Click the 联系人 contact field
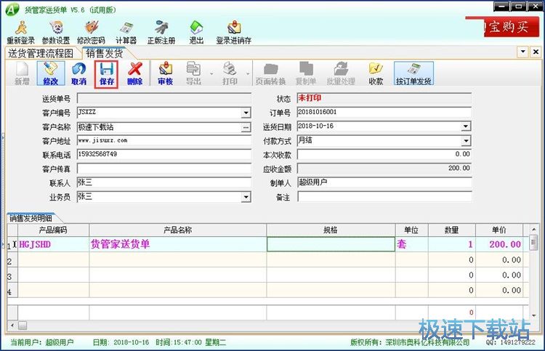Viewport: 545px width, 351px height. coord(163,182)
